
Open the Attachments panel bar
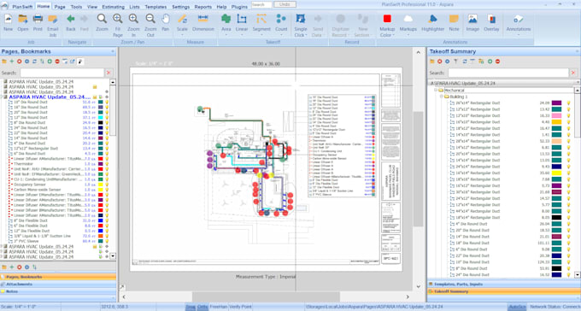[58, 284]
